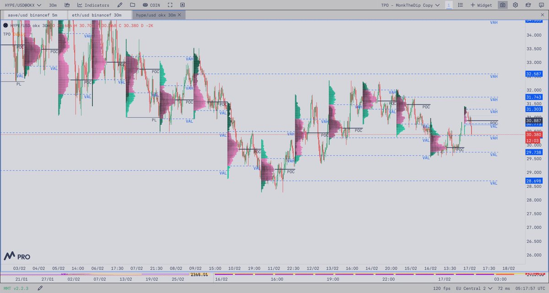
Task: Click the 26.000 price axis tick
Action: tap(534, 255)
